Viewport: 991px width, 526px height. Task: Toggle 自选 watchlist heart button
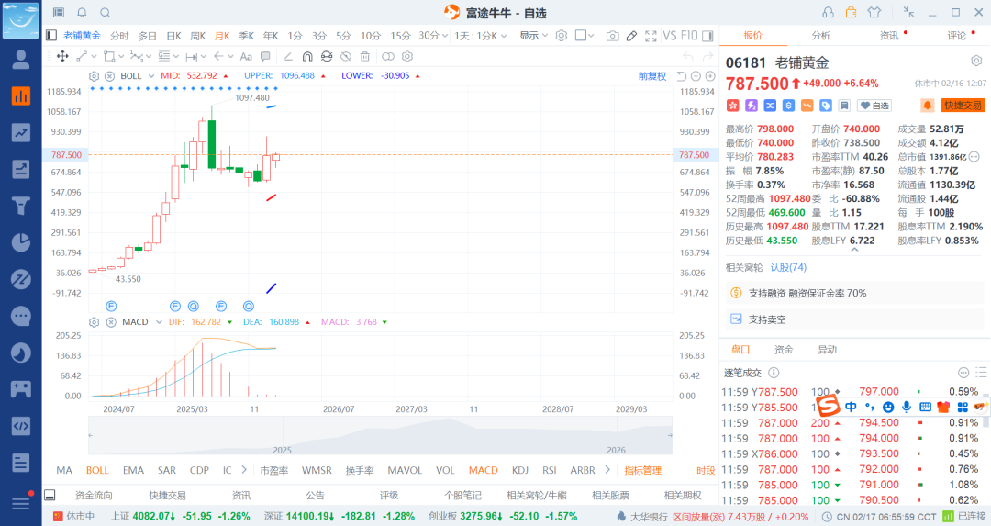pos(874,106)
